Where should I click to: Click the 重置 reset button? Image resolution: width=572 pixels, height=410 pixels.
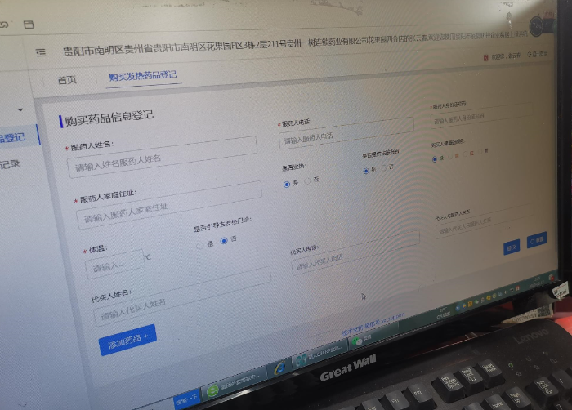pos(536,240)
